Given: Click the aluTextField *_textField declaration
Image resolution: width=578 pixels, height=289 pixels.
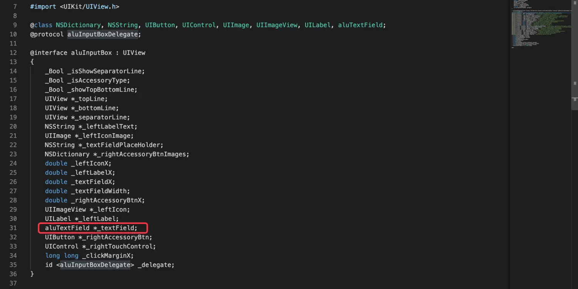Looking at the screenshot, I should pos(91,228).
